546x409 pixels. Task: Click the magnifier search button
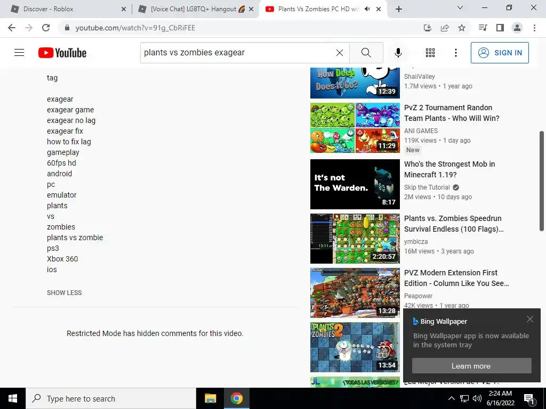tap(366, 53)
